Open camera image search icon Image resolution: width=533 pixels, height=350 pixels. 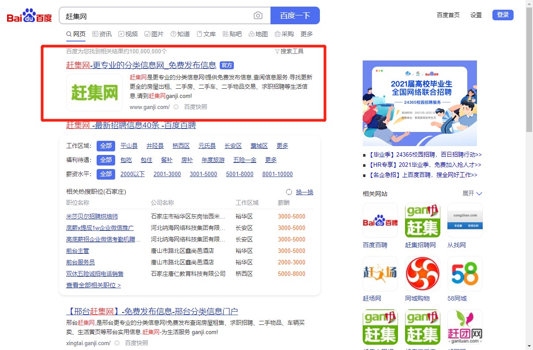tap(258, 15)
